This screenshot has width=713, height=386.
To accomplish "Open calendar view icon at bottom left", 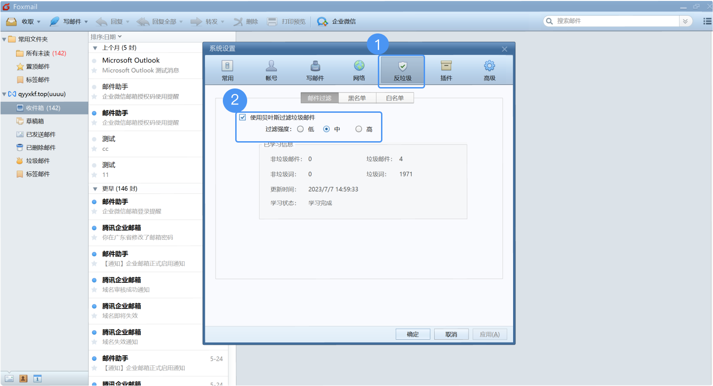I will pyautogui.click(x=38, y=379).
